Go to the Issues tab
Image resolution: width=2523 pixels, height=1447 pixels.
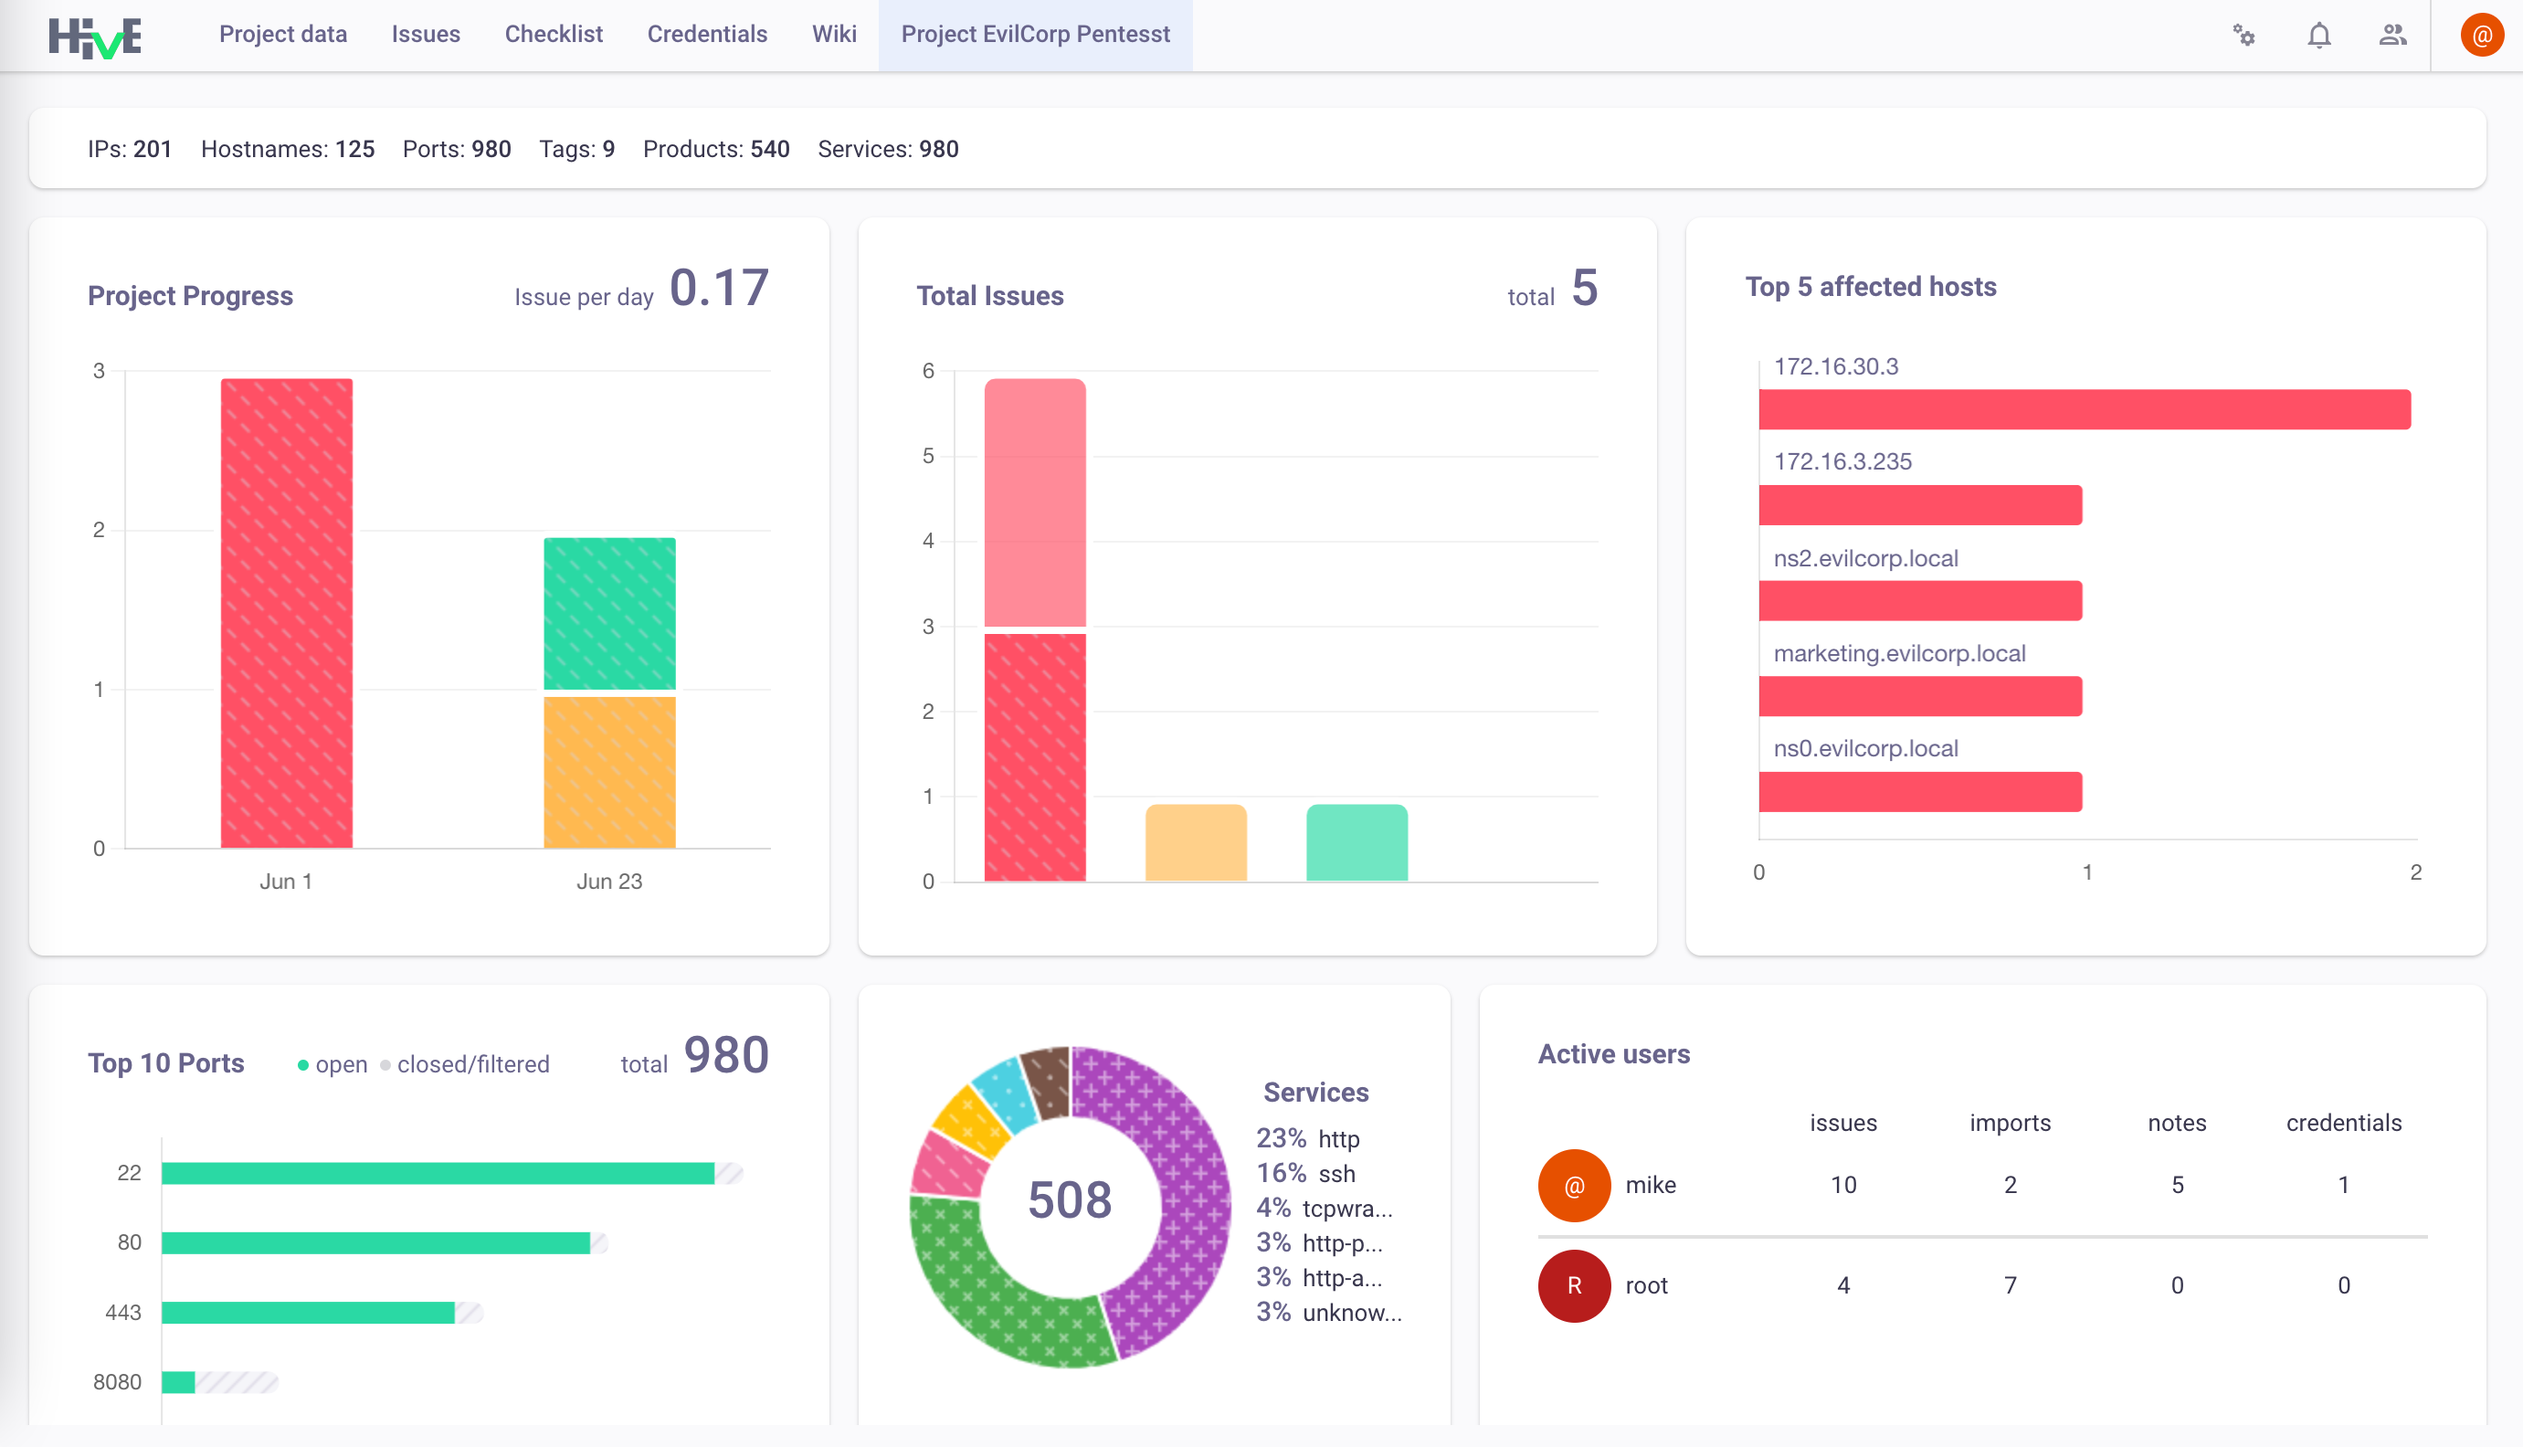(426, 34)
